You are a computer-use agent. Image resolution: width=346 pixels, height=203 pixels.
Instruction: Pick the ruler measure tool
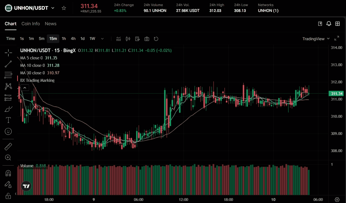coord(8,146)
